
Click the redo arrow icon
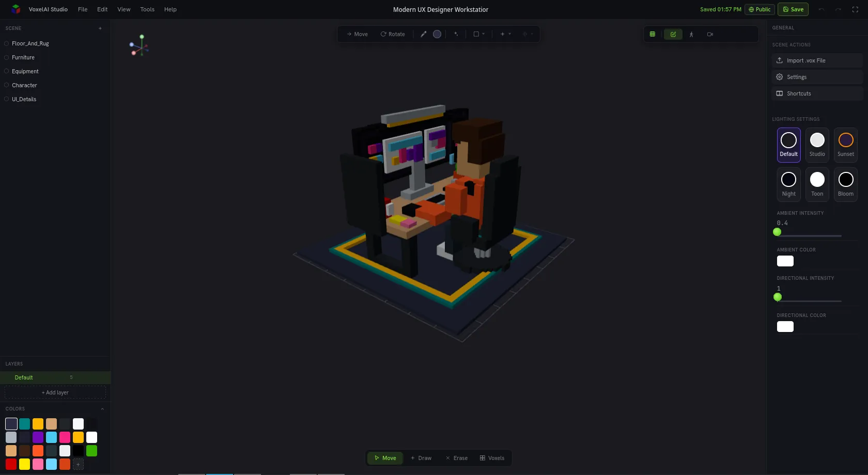pos(838,9)
